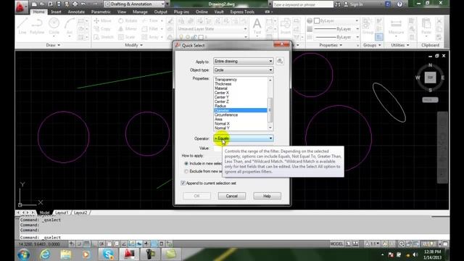Click the Stretch tool
Screen dimensions: 464x261
104,37
